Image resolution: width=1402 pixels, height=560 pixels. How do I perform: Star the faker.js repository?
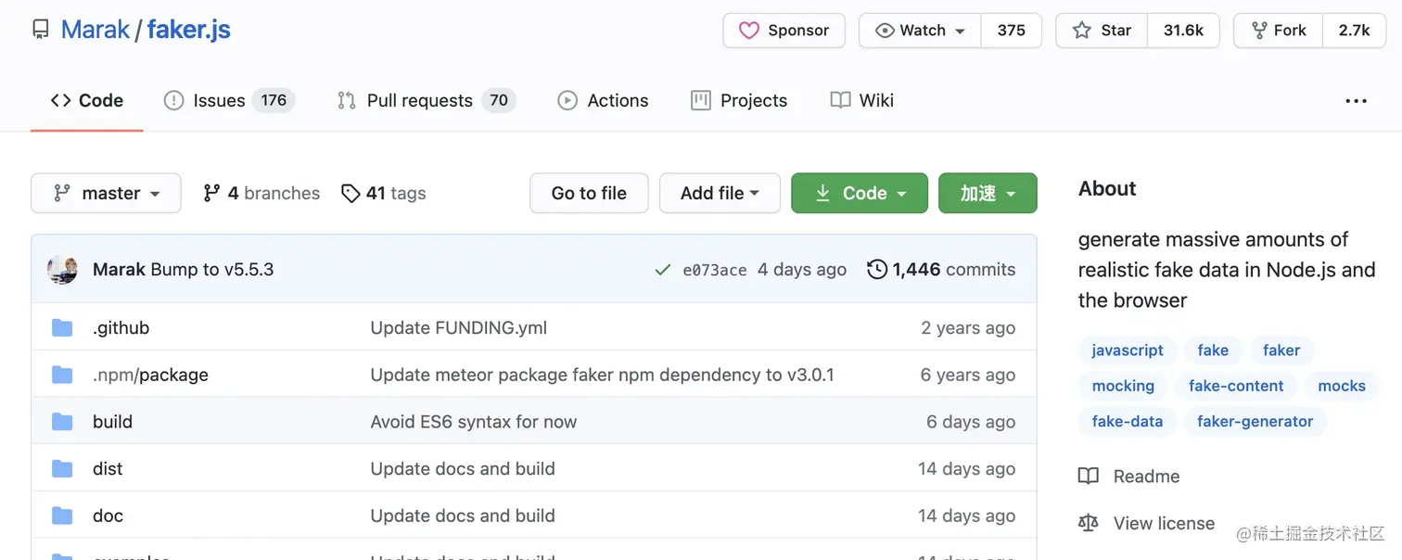[x=1102, y=30]
